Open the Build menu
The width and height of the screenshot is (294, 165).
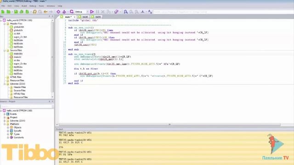pos(24,6)
